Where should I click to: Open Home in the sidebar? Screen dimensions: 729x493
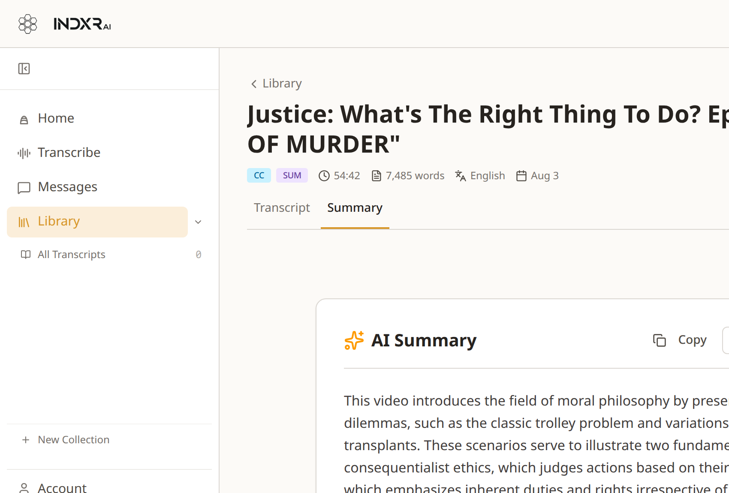click(97, 118)
